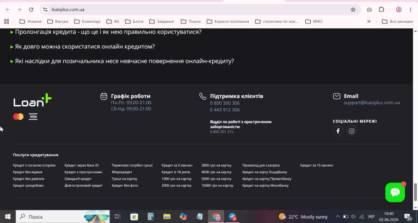This screenshot has height=223, width=418.
Task: Reload the page with the refresh icon
Action: 31,10
